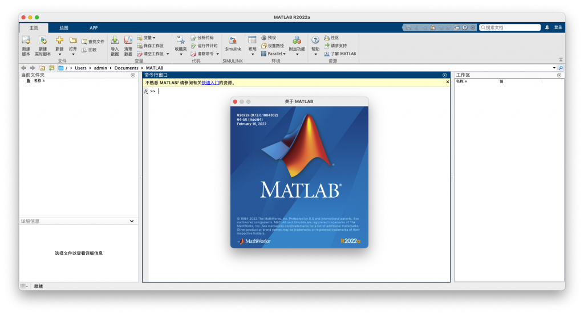Open 工作区 panel actions menu
This screenshot has width=584, height=315.
[559, 75]
